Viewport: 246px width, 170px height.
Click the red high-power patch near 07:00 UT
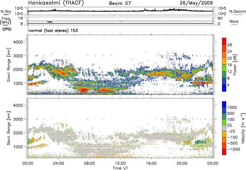point(83,90)
